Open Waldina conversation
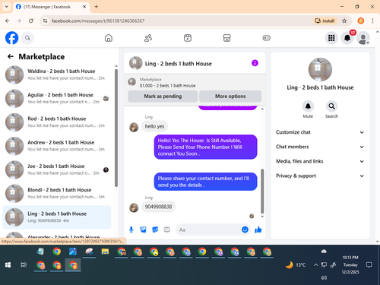The image size is (380, 285). click(x=57, y=74)
